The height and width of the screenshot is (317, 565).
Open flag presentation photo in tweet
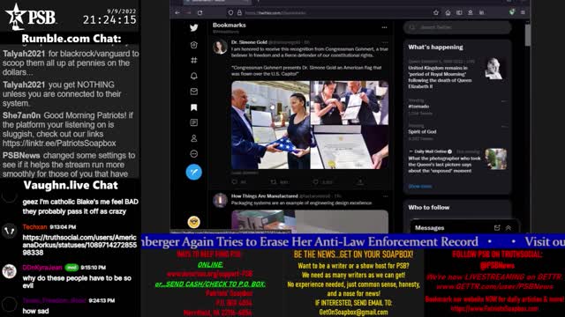(x=270, y=125)
